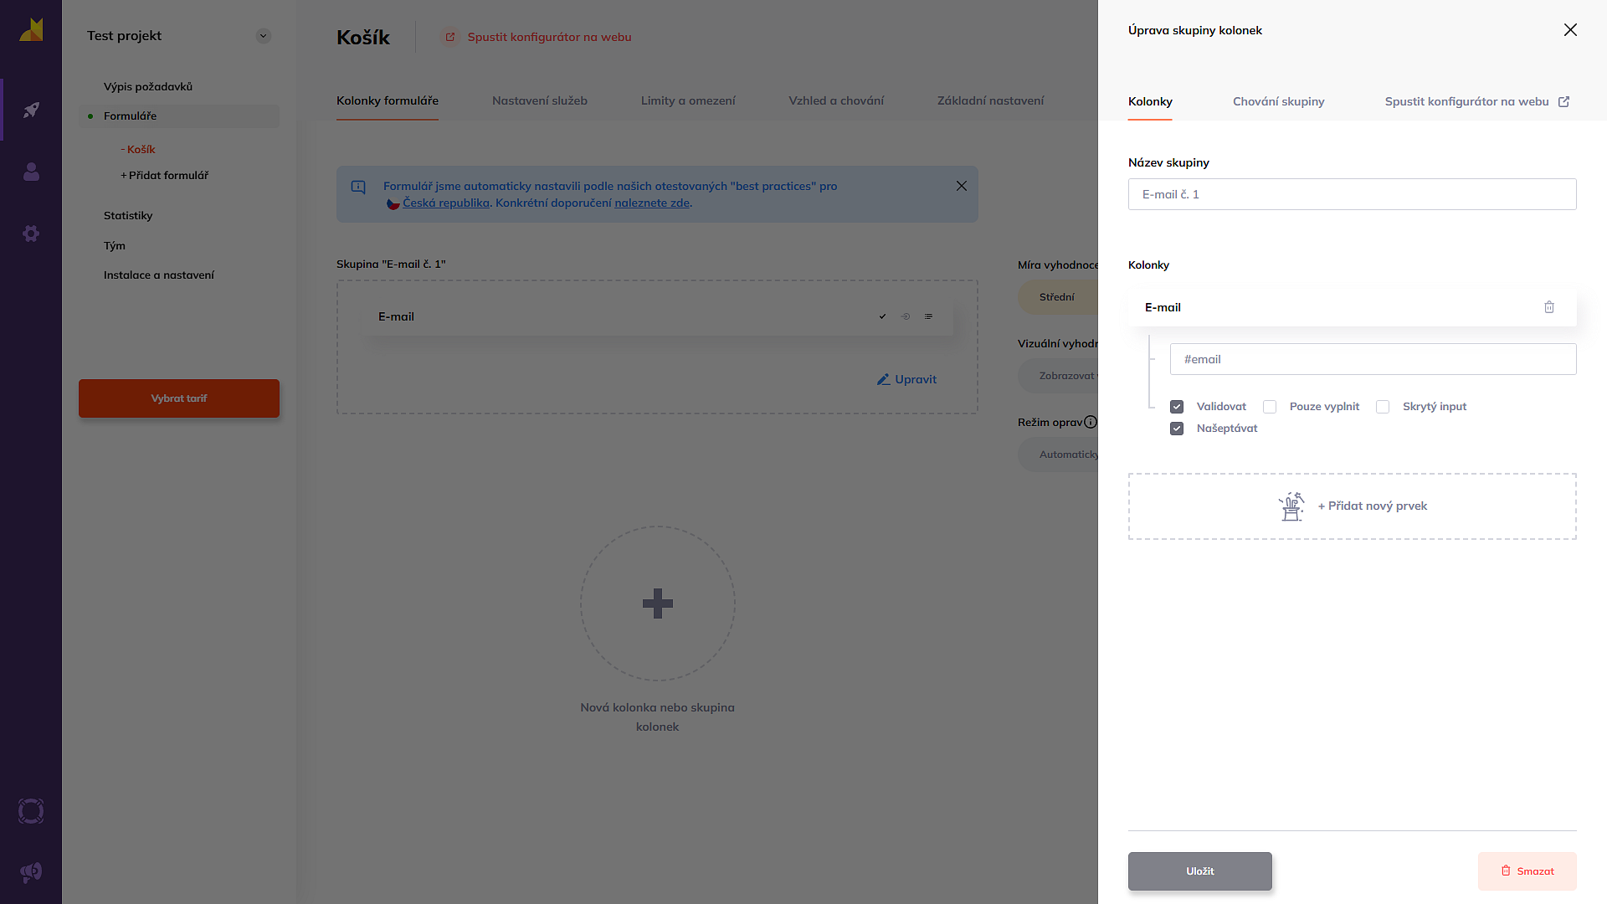Image resolution: width=1607 pixels, height=904 pixels.
Task: Open the settings gear sidebar icon
Action: click(31, 234)
